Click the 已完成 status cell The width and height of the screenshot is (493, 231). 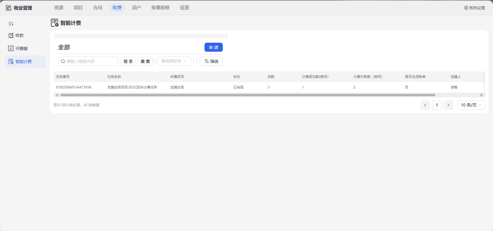(x=238, y=87)
